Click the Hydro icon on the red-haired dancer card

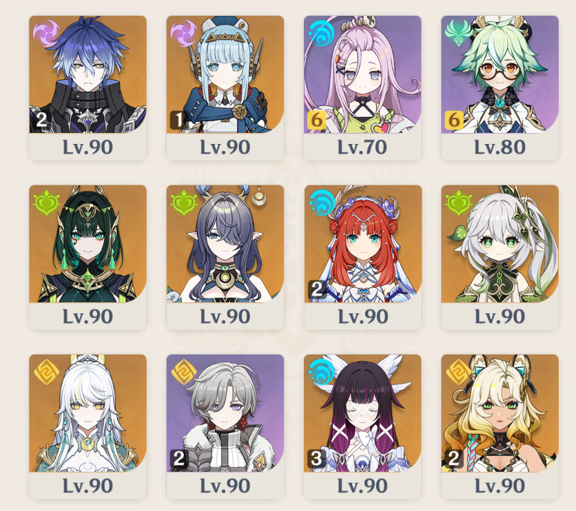click(322, 202)
